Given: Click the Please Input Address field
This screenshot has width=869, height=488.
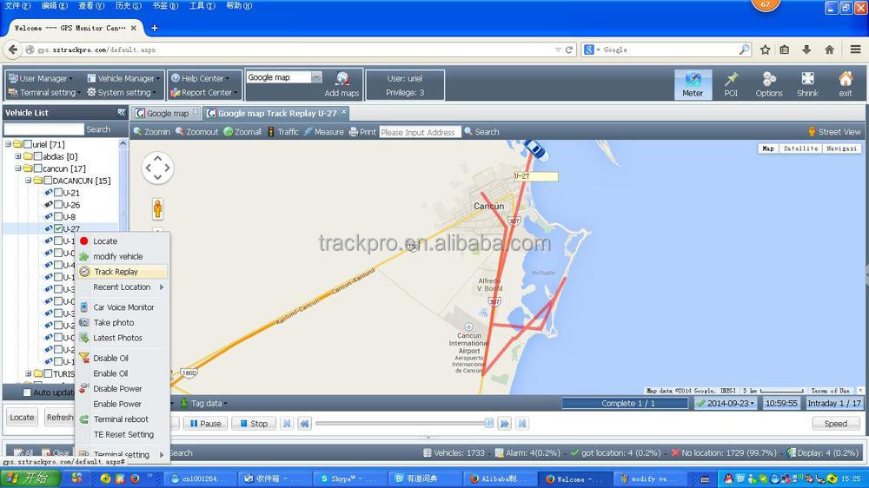Looking at the screenshot, I should pyautogui.click(x=419, y=132).
